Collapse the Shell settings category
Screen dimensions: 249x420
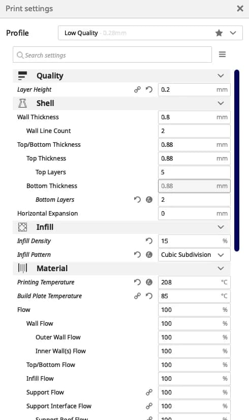coord(221,103)
